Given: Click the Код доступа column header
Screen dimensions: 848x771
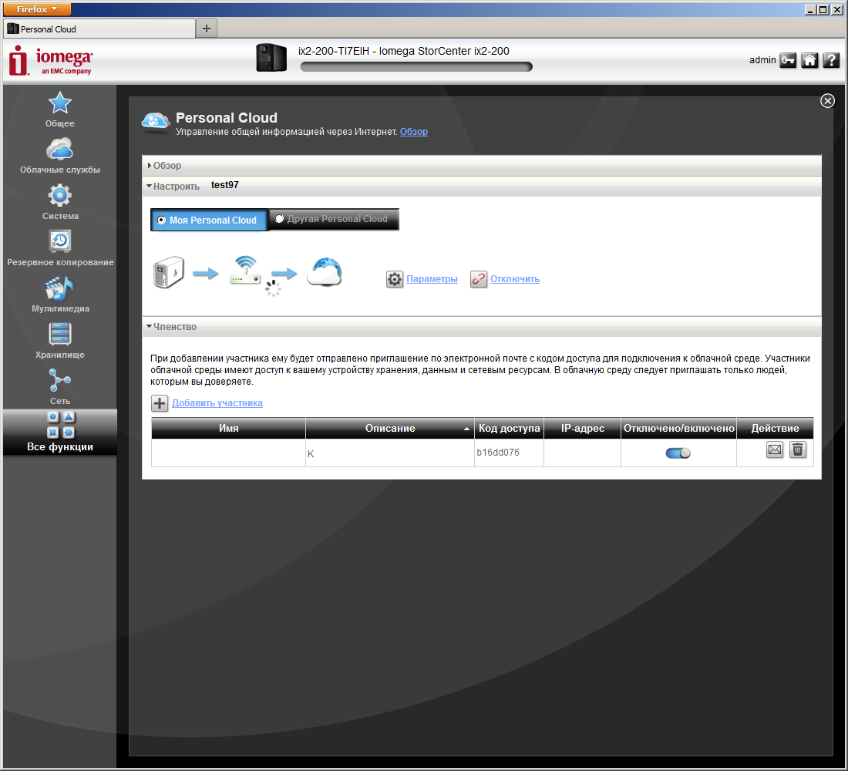Looking at the screenshot, I should point(509,428).
